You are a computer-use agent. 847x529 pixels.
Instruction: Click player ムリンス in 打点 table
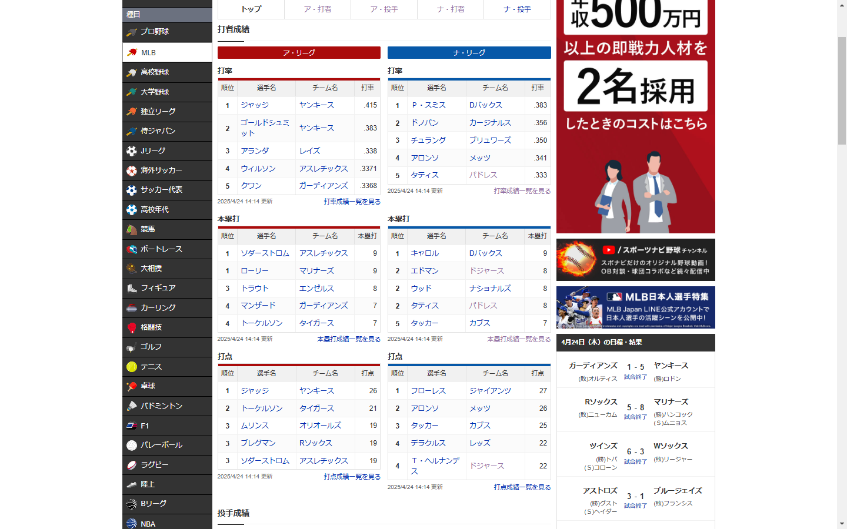[255, 426]
